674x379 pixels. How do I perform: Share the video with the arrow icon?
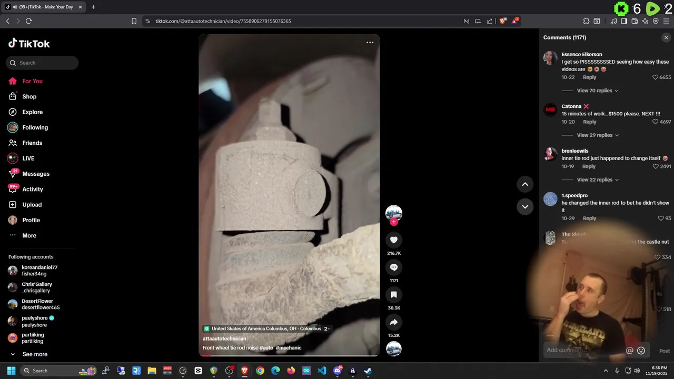[393, 322]
